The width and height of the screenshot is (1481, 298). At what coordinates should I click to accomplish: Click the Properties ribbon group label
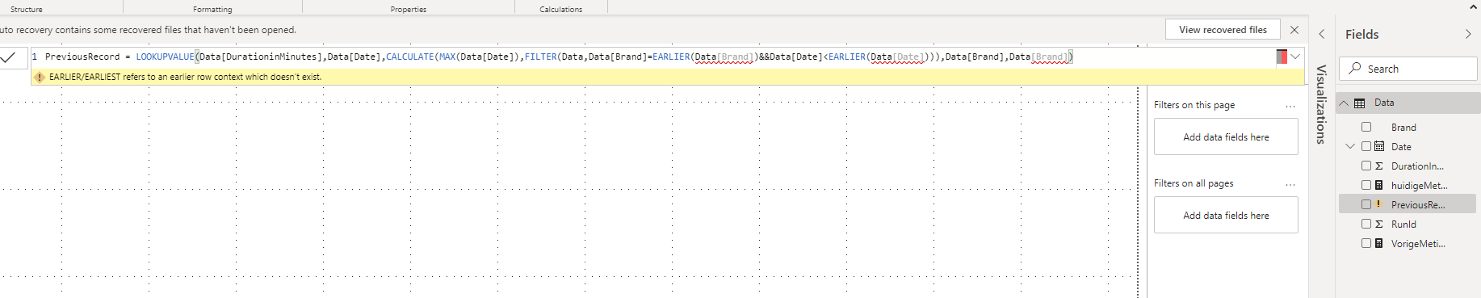pos(408,10)
